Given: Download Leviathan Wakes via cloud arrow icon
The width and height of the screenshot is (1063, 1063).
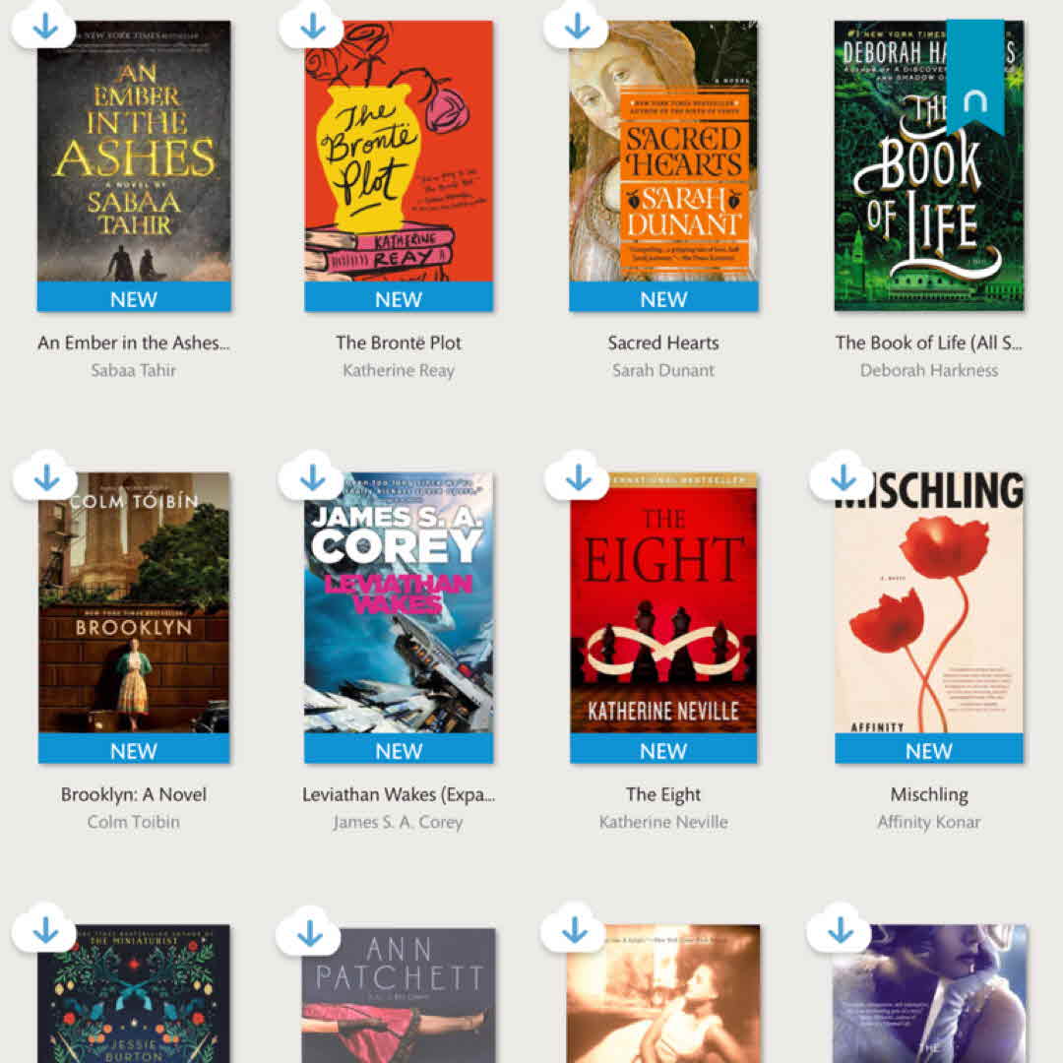Looking at the screenshot, I should [311, 476].
